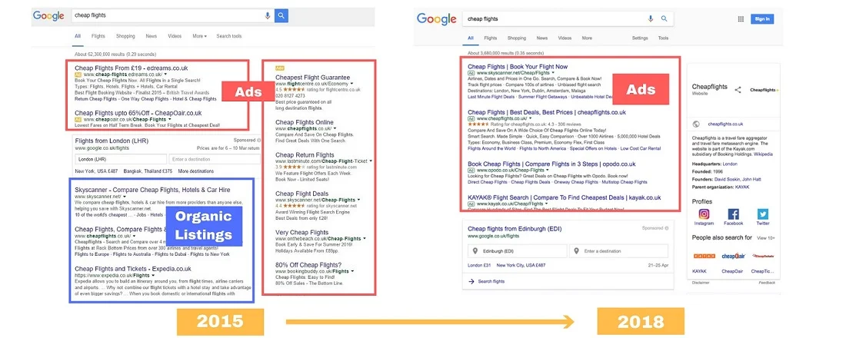This screenshot has width=846, height=338.
Task: Click the View 10+ link
Action: [x=766, y=237]
